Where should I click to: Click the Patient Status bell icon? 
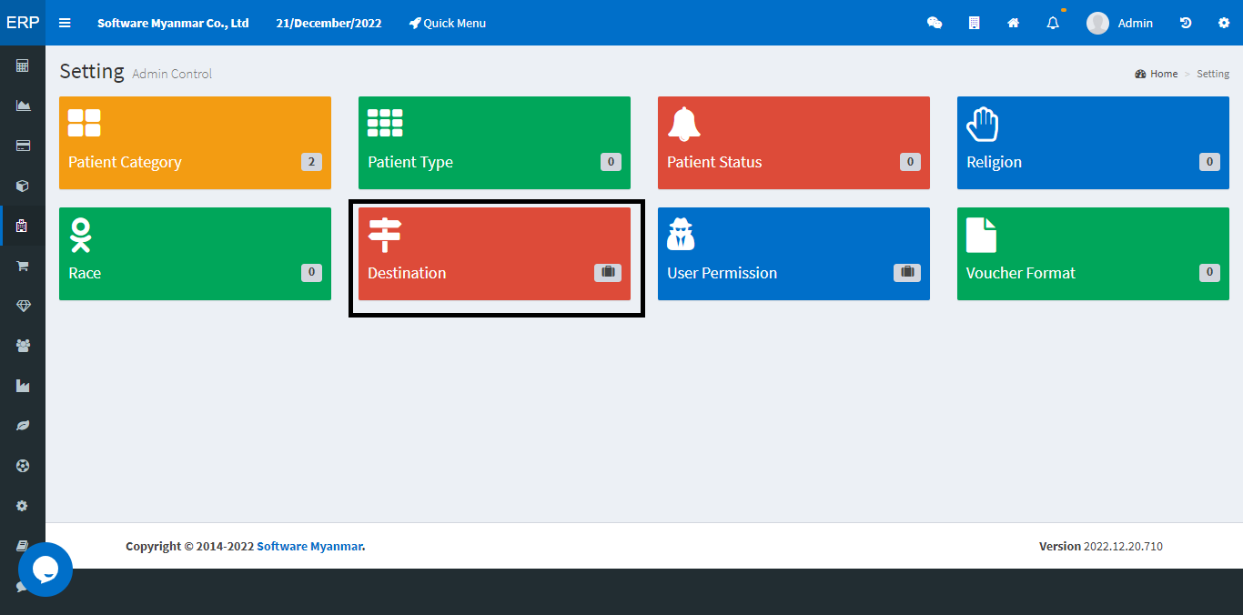tap(684, 124)
